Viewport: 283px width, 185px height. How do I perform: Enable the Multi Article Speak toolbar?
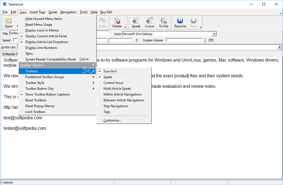coord(124,89)
